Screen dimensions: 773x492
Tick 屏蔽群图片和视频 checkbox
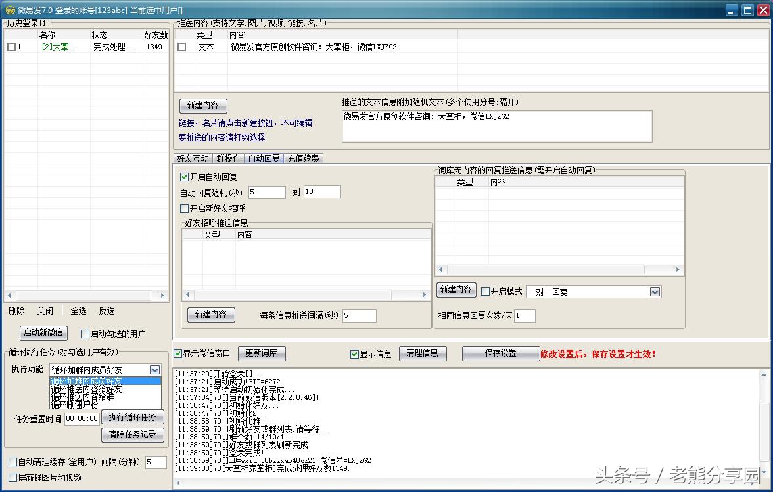tap(13, 478)
